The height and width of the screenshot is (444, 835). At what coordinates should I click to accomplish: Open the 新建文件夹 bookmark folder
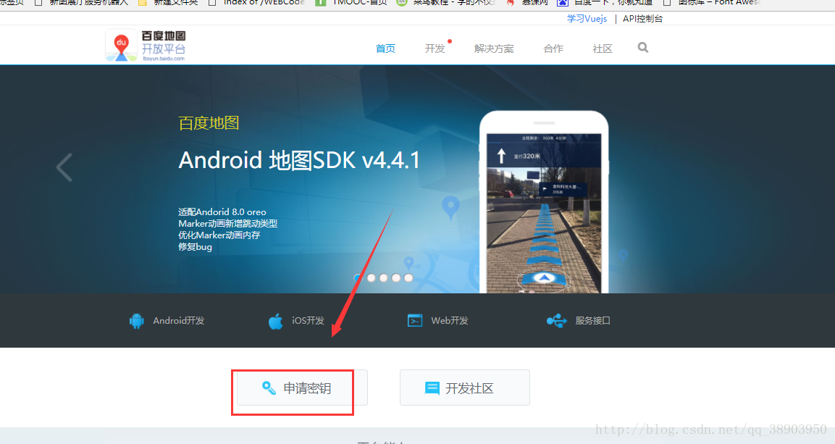[168, 3]
